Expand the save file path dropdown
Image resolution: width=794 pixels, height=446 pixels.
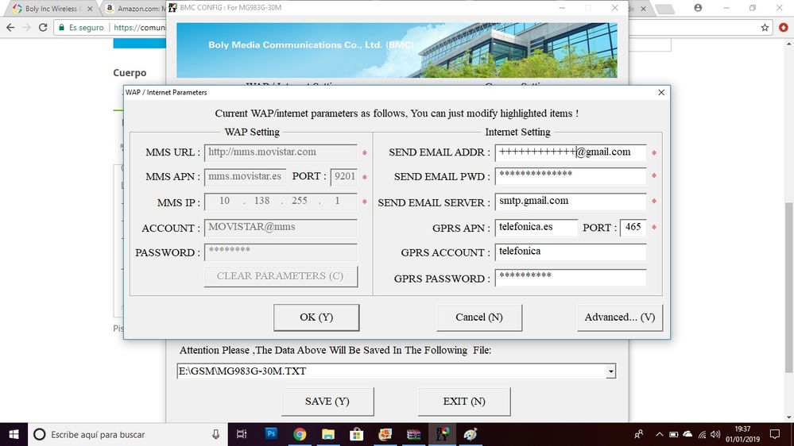pyautogui.click(x=610, y=371)
